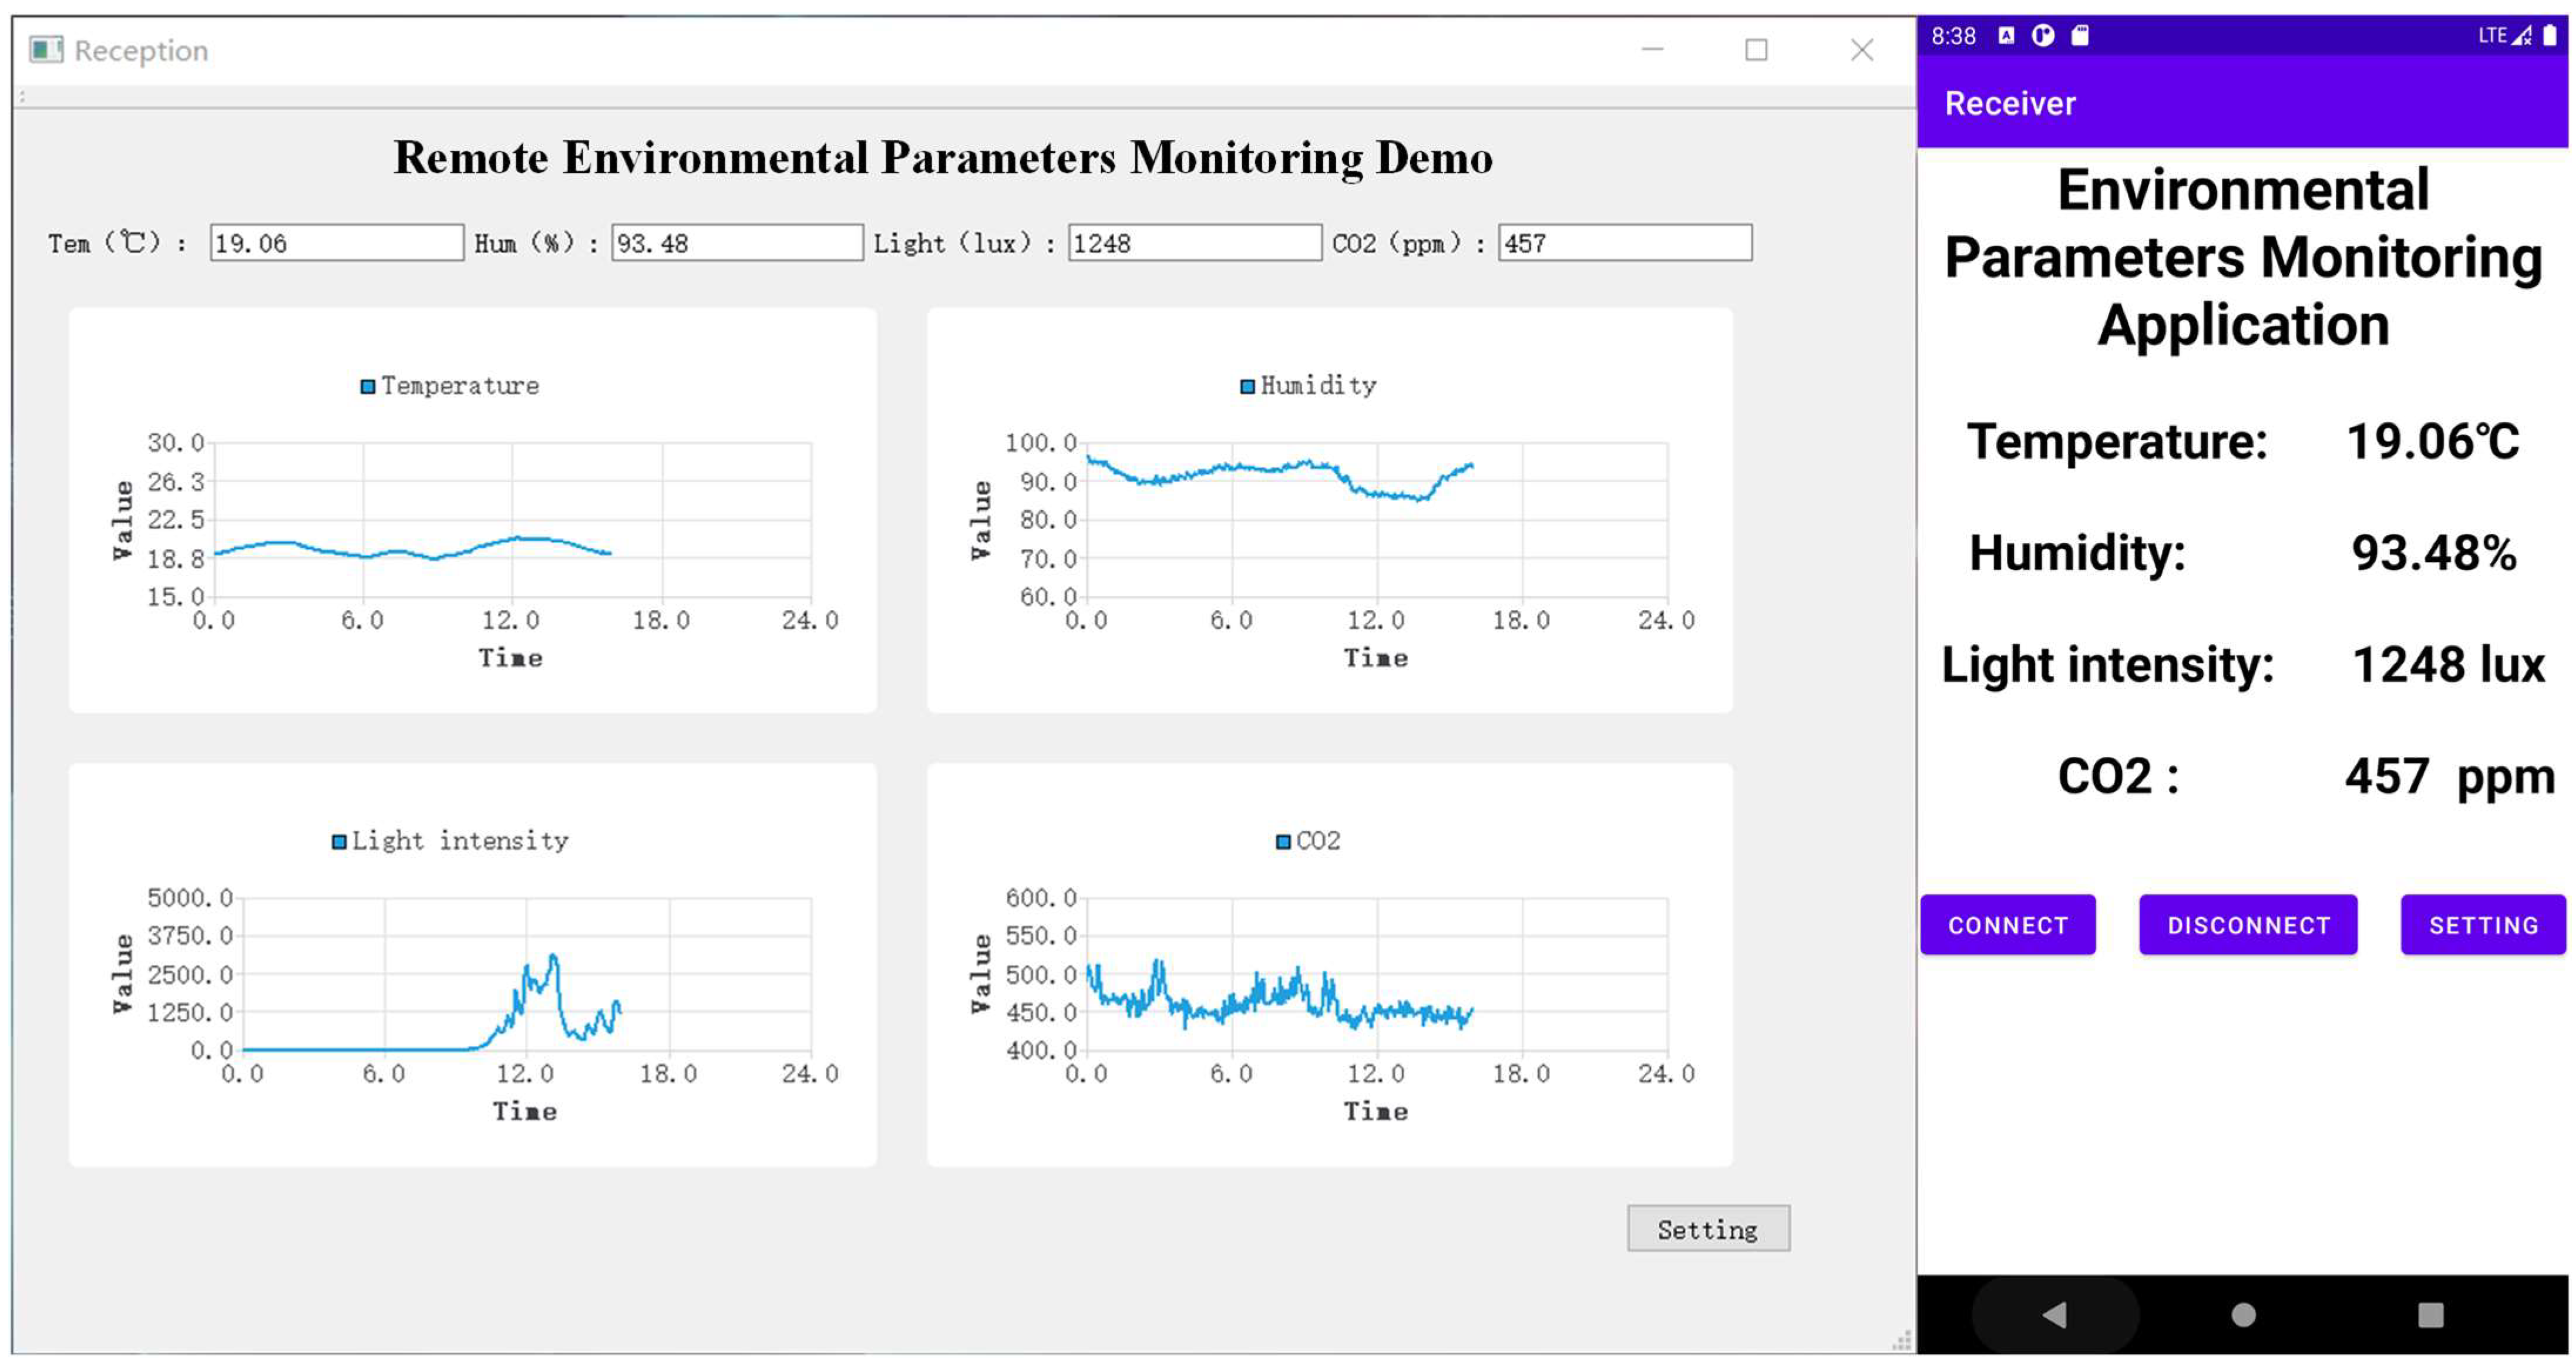Image resolution: width=2576 pixels, height=1367 pixels.
Task: Click the Reception window app icon
Action: pos(46,49)
